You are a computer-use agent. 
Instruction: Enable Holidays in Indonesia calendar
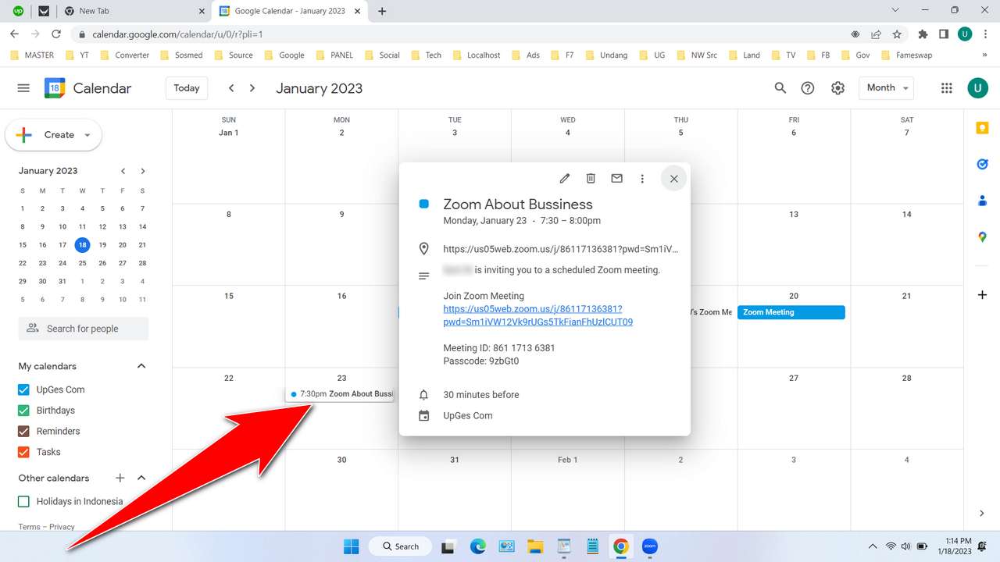(x=23, y=501)
